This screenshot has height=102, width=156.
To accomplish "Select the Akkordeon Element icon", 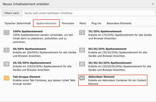I will coord(82,78).
